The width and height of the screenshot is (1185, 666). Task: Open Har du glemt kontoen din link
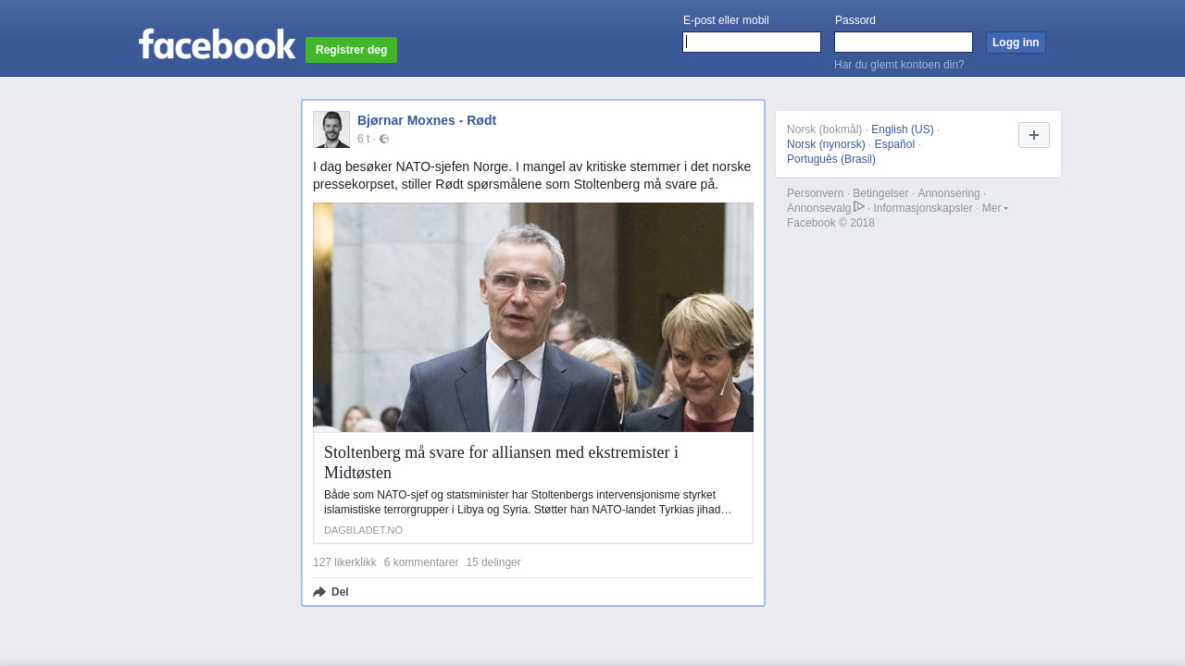click(899, 65)
